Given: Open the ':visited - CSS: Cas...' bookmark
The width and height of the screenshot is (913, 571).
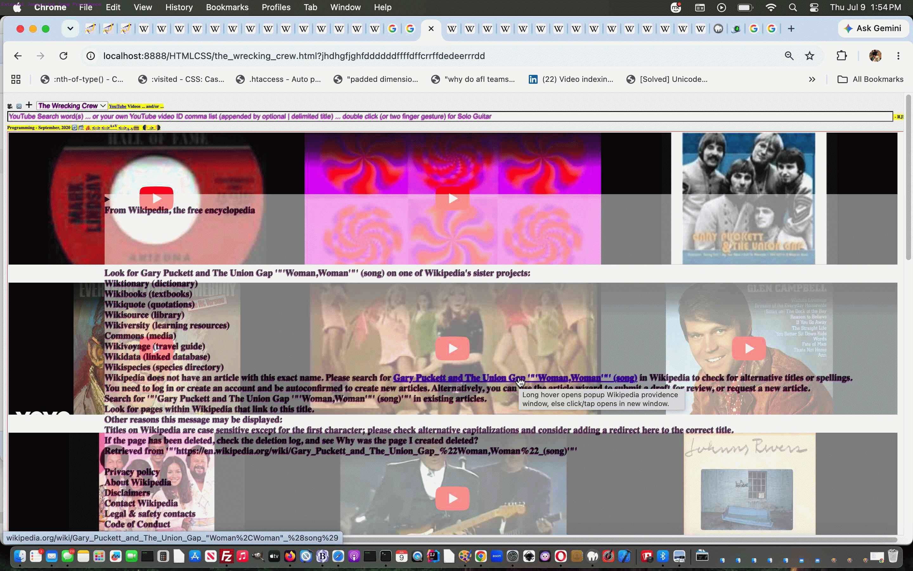Looking at the screenshot, I should point(181,79).
